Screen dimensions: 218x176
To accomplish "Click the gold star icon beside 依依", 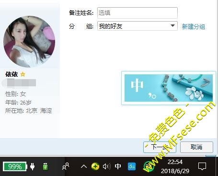I will click(23, 74).
